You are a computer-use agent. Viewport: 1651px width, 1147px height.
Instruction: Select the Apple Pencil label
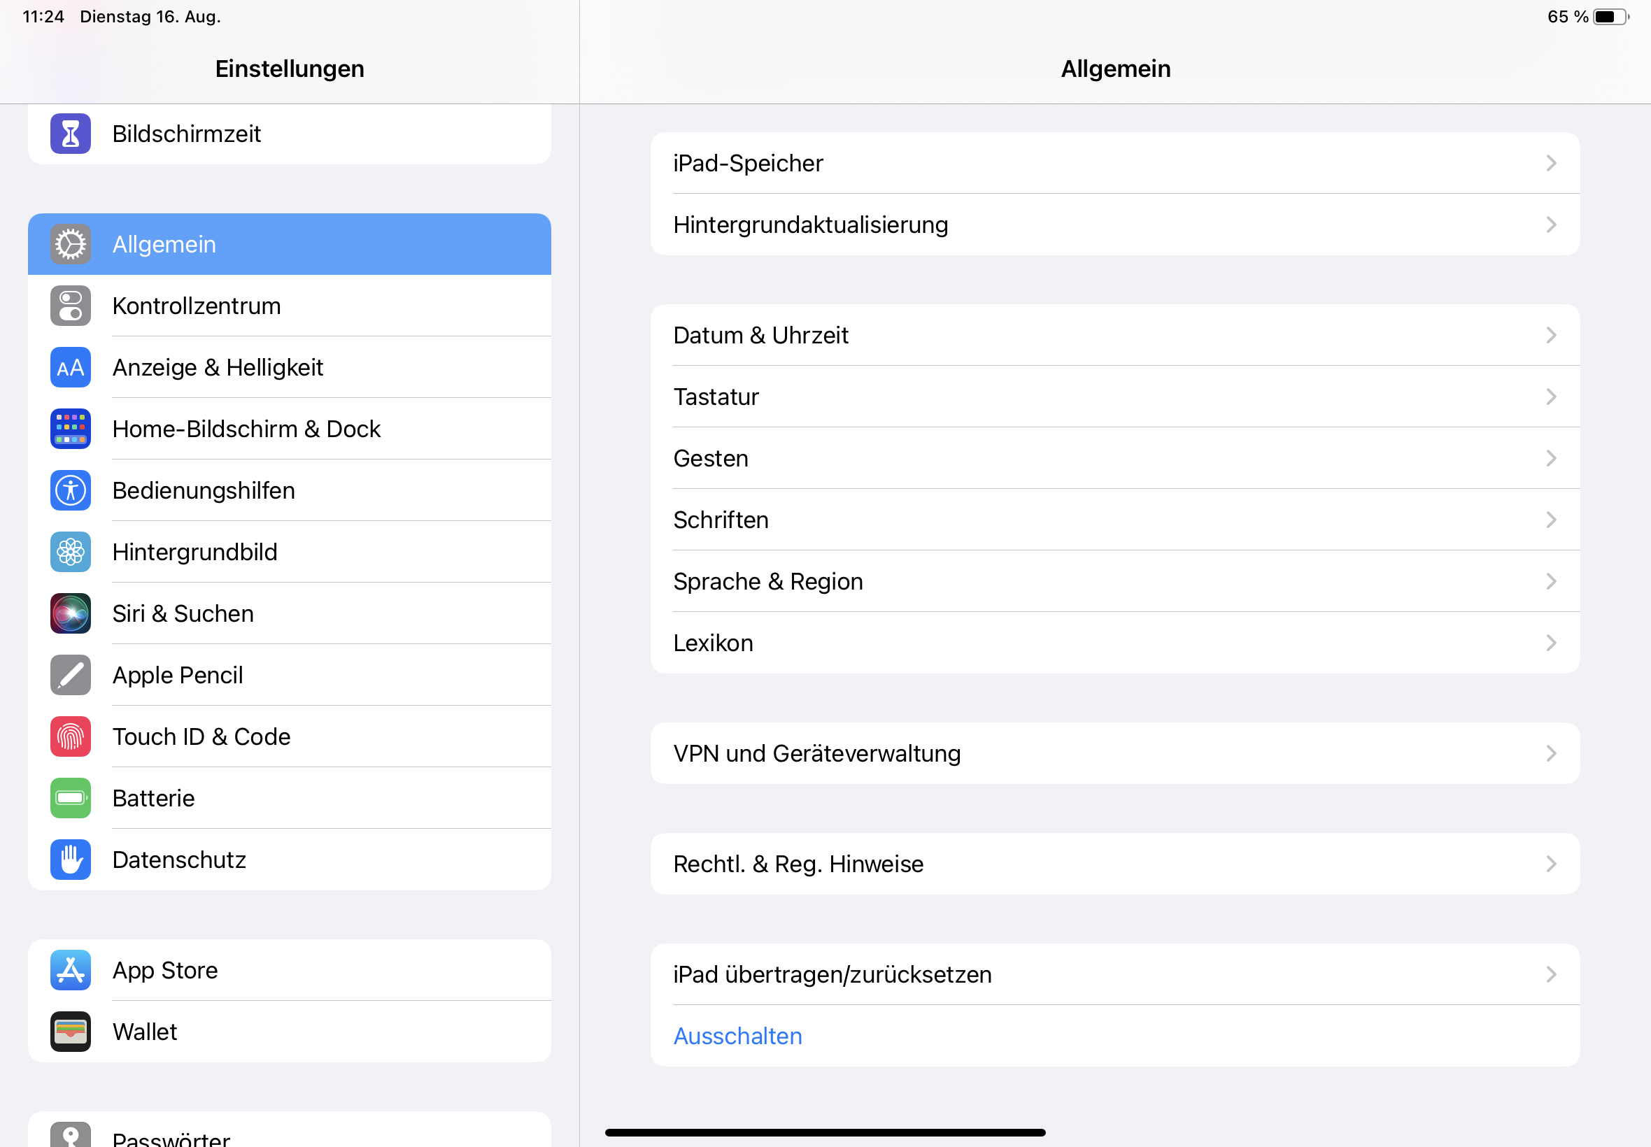pyautogui.click(x=178, y=675)
